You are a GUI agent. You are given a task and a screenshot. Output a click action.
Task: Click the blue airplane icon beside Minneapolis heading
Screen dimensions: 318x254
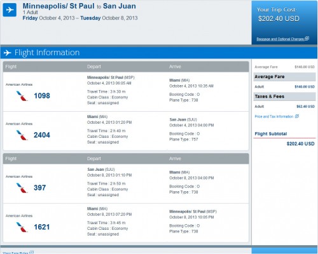coord(10,10)
